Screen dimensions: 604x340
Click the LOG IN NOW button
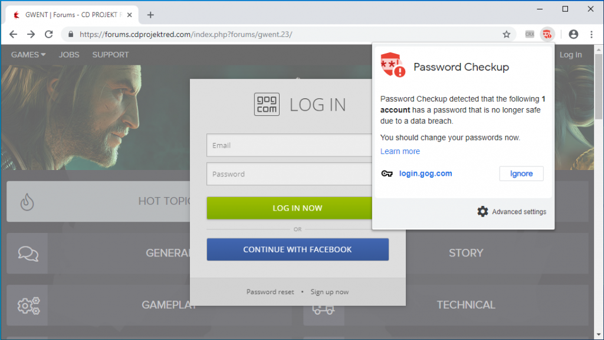(x=290, y=208)
